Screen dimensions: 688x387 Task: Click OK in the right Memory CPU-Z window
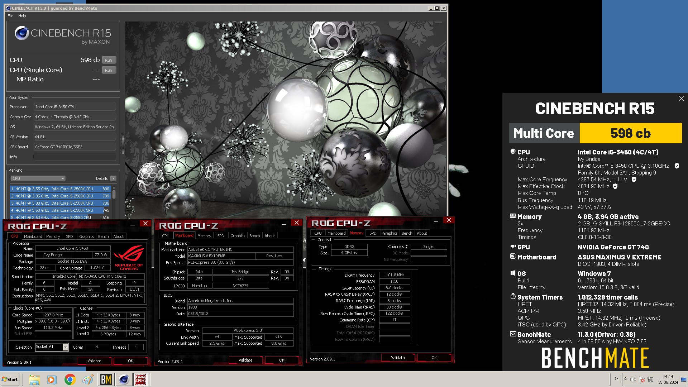click(434, 358)
